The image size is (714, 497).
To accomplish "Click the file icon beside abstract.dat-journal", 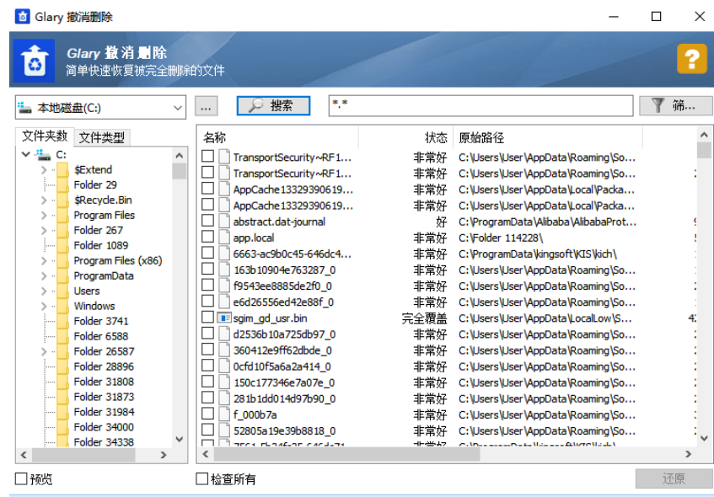I will click(224, 222).
